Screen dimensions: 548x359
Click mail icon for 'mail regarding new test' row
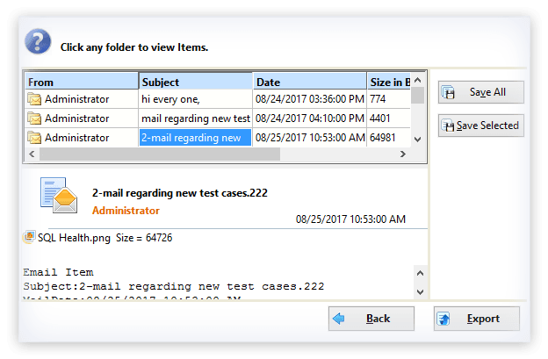[34, 118]
